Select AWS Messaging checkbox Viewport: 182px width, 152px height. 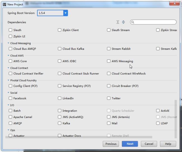pos(109,61)
